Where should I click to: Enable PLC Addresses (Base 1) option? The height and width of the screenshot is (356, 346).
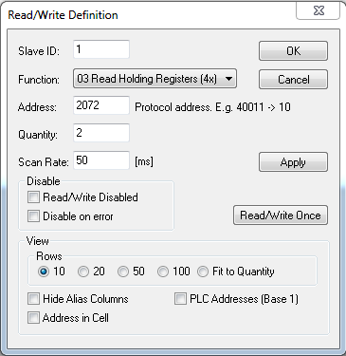click(x=180, y=298)
